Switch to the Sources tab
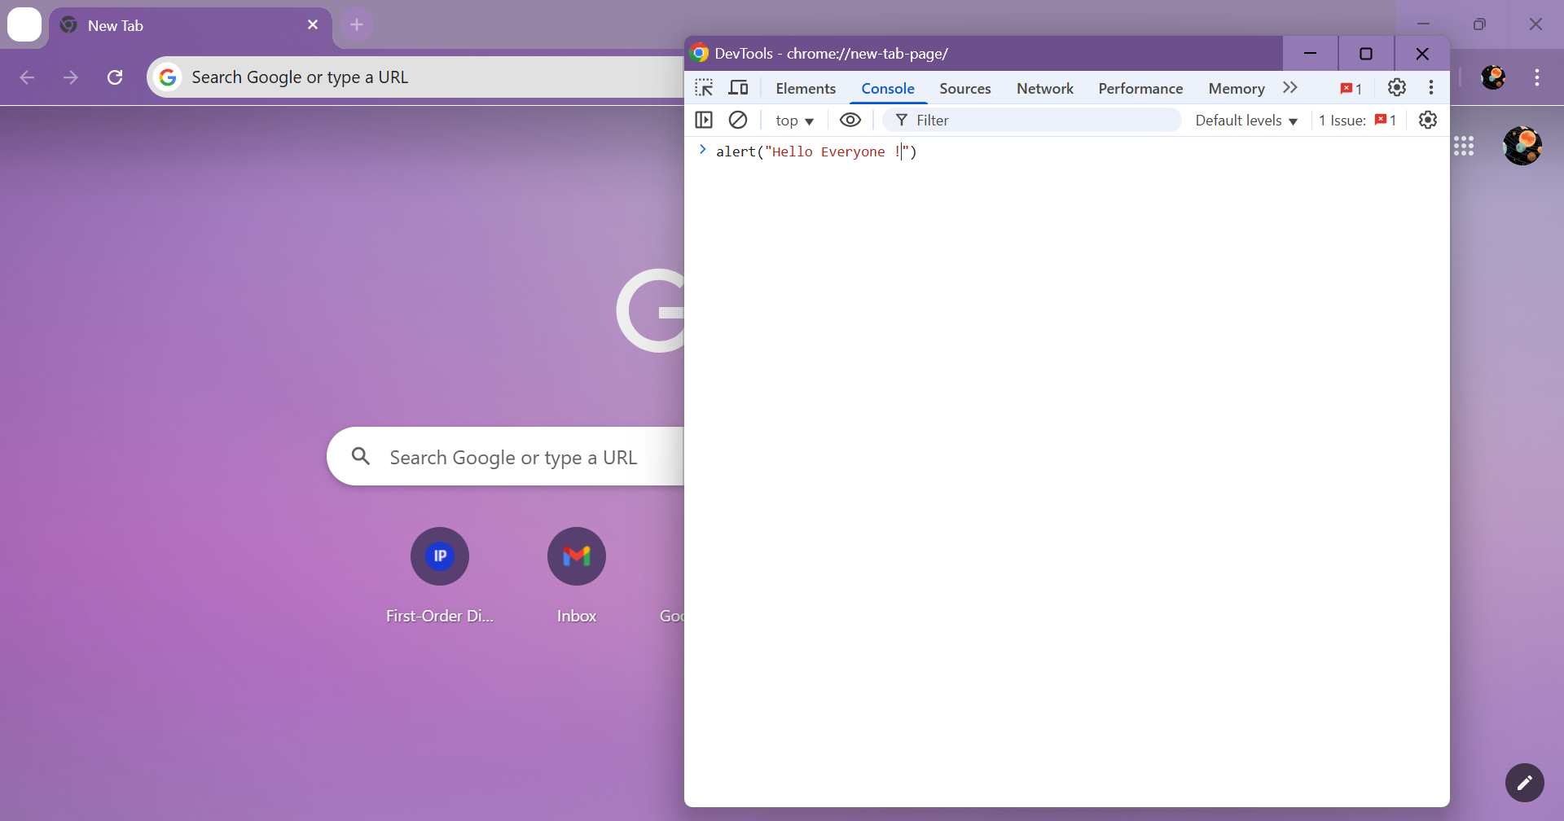1564x821 pixels. click(x=965, y=88)
